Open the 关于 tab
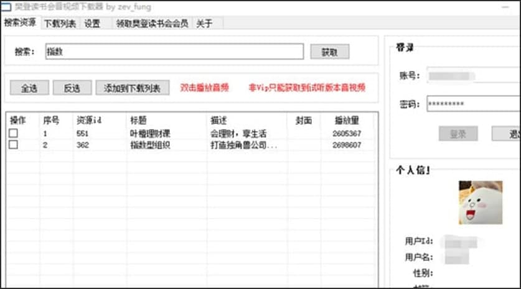Viewport: 521px width, 289px height. (204, 24)
